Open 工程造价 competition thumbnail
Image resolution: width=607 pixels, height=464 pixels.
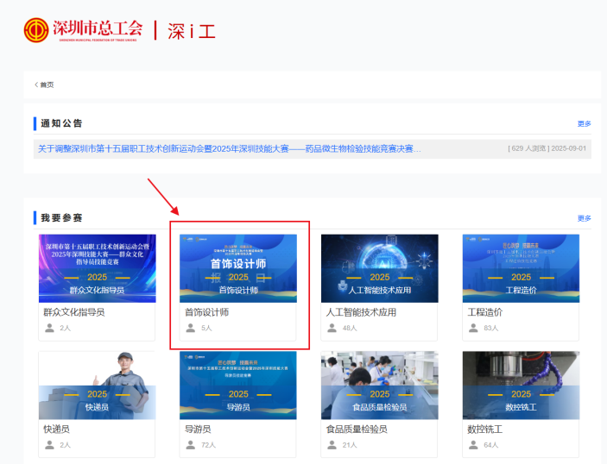521,268
